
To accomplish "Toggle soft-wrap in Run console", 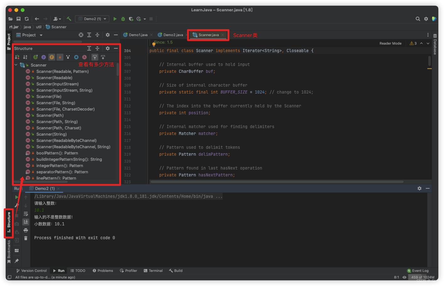I will tap(26, 214).
